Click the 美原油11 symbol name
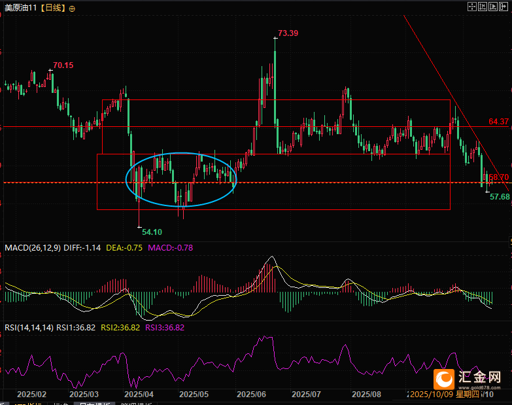 click(20, 9)
